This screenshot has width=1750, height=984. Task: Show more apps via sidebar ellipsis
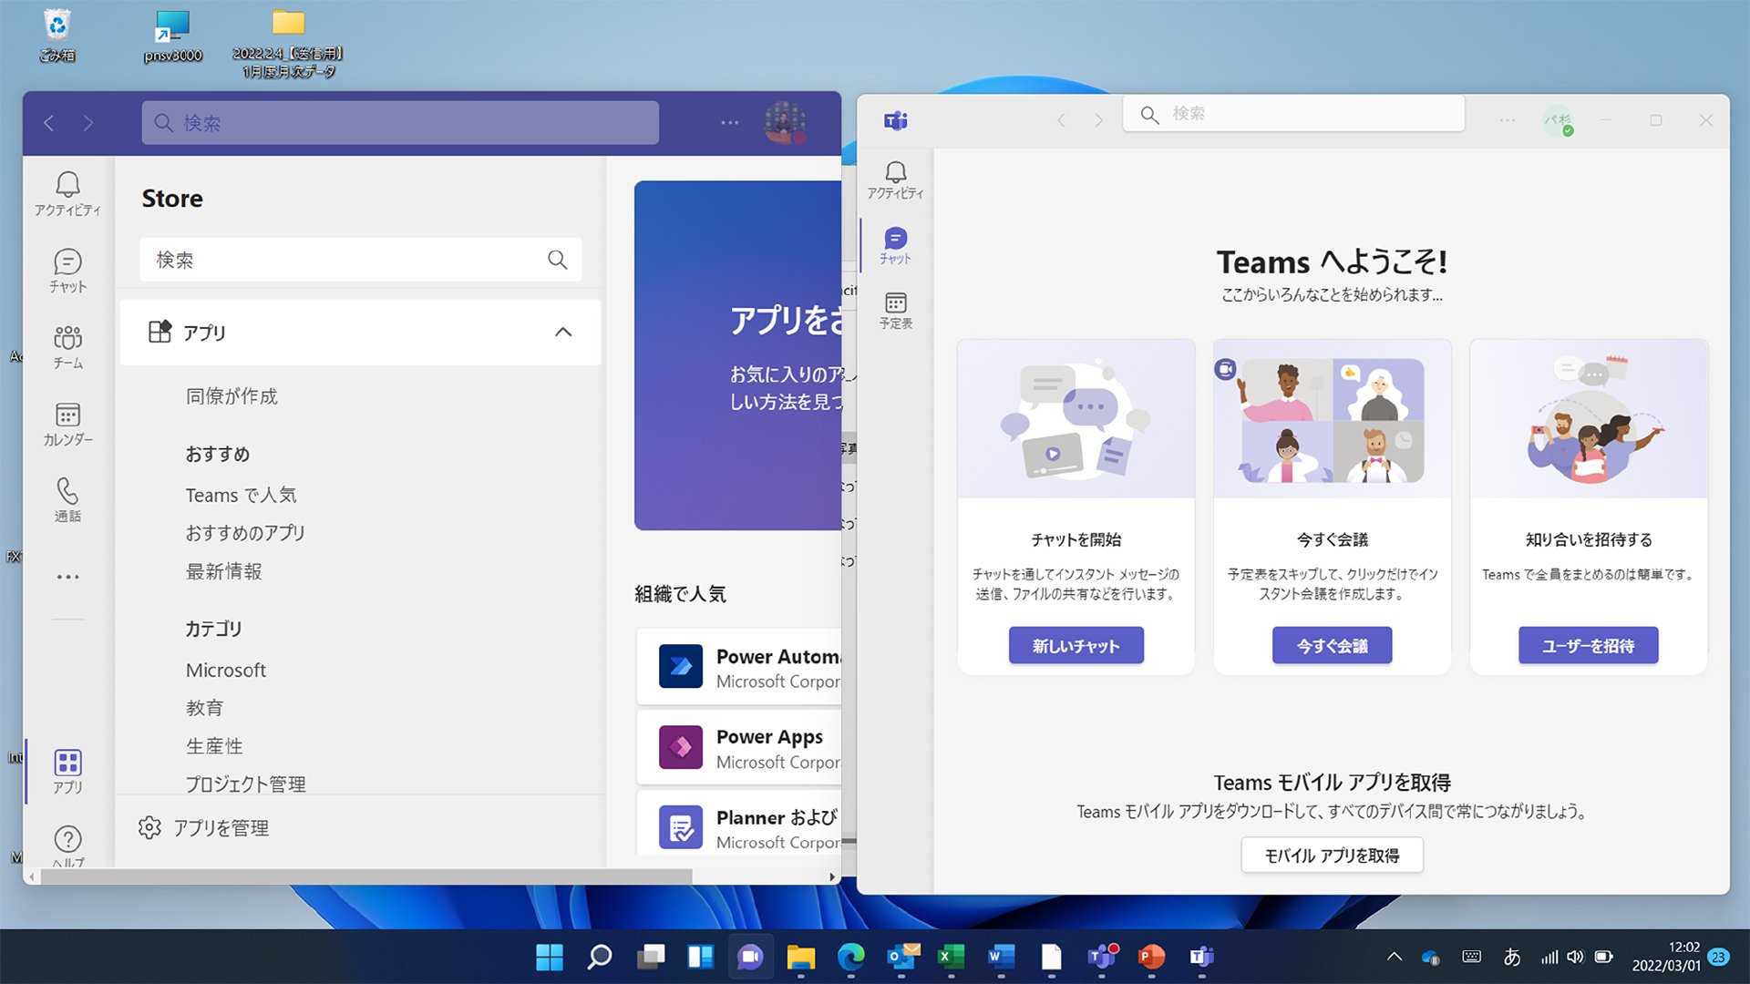pyautogui.click(x=67, y=577)
